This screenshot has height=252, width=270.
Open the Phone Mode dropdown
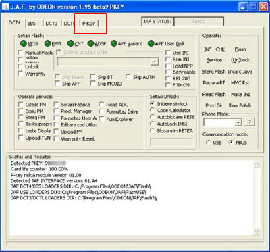coord(238,122)
